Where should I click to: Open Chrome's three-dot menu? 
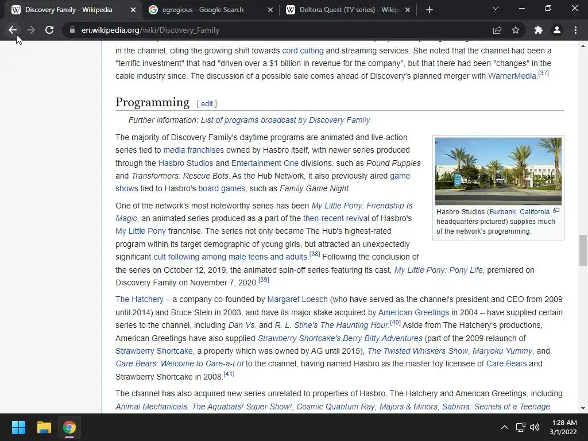[575, 30]
